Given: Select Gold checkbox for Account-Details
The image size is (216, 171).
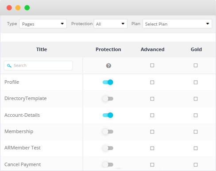Looking at the screenshot, I should [196, 115].
